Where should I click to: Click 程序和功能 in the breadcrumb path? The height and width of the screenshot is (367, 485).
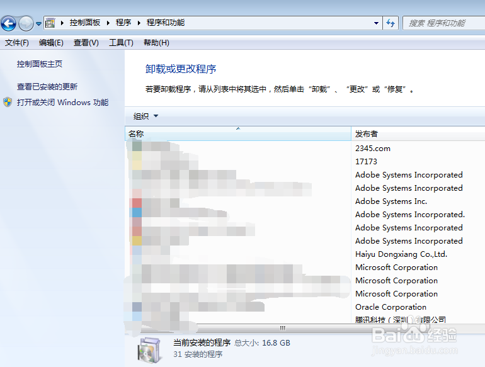point(166,23)
